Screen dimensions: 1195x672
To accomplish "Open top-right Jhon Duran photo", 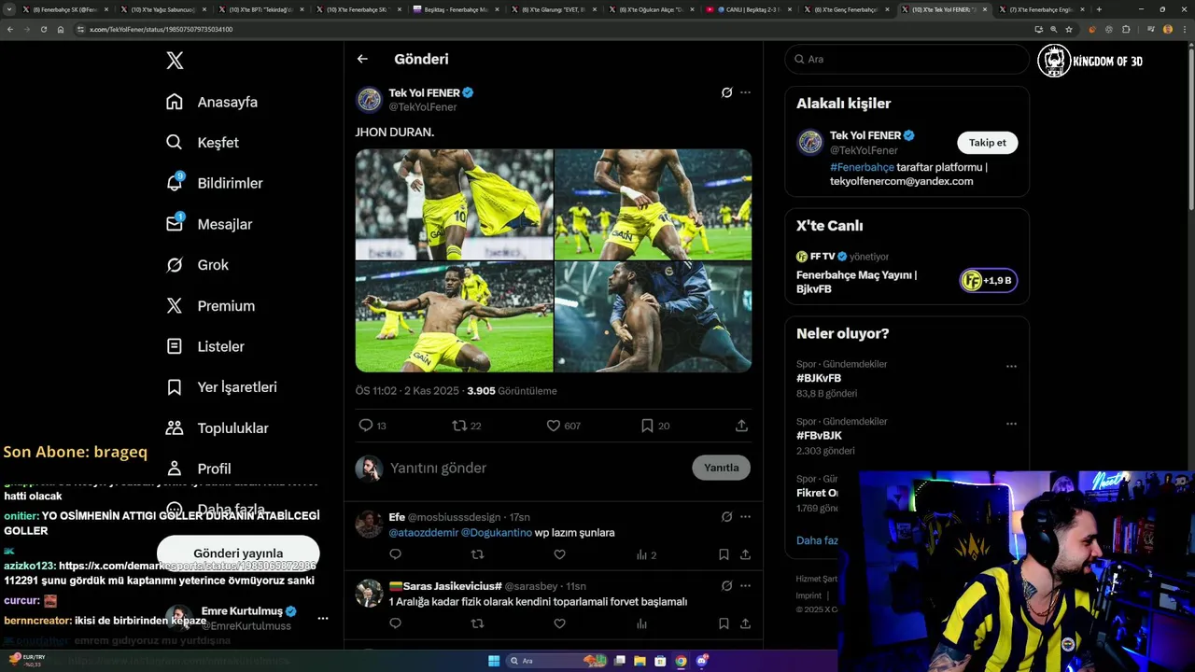I will click(654, 204).
